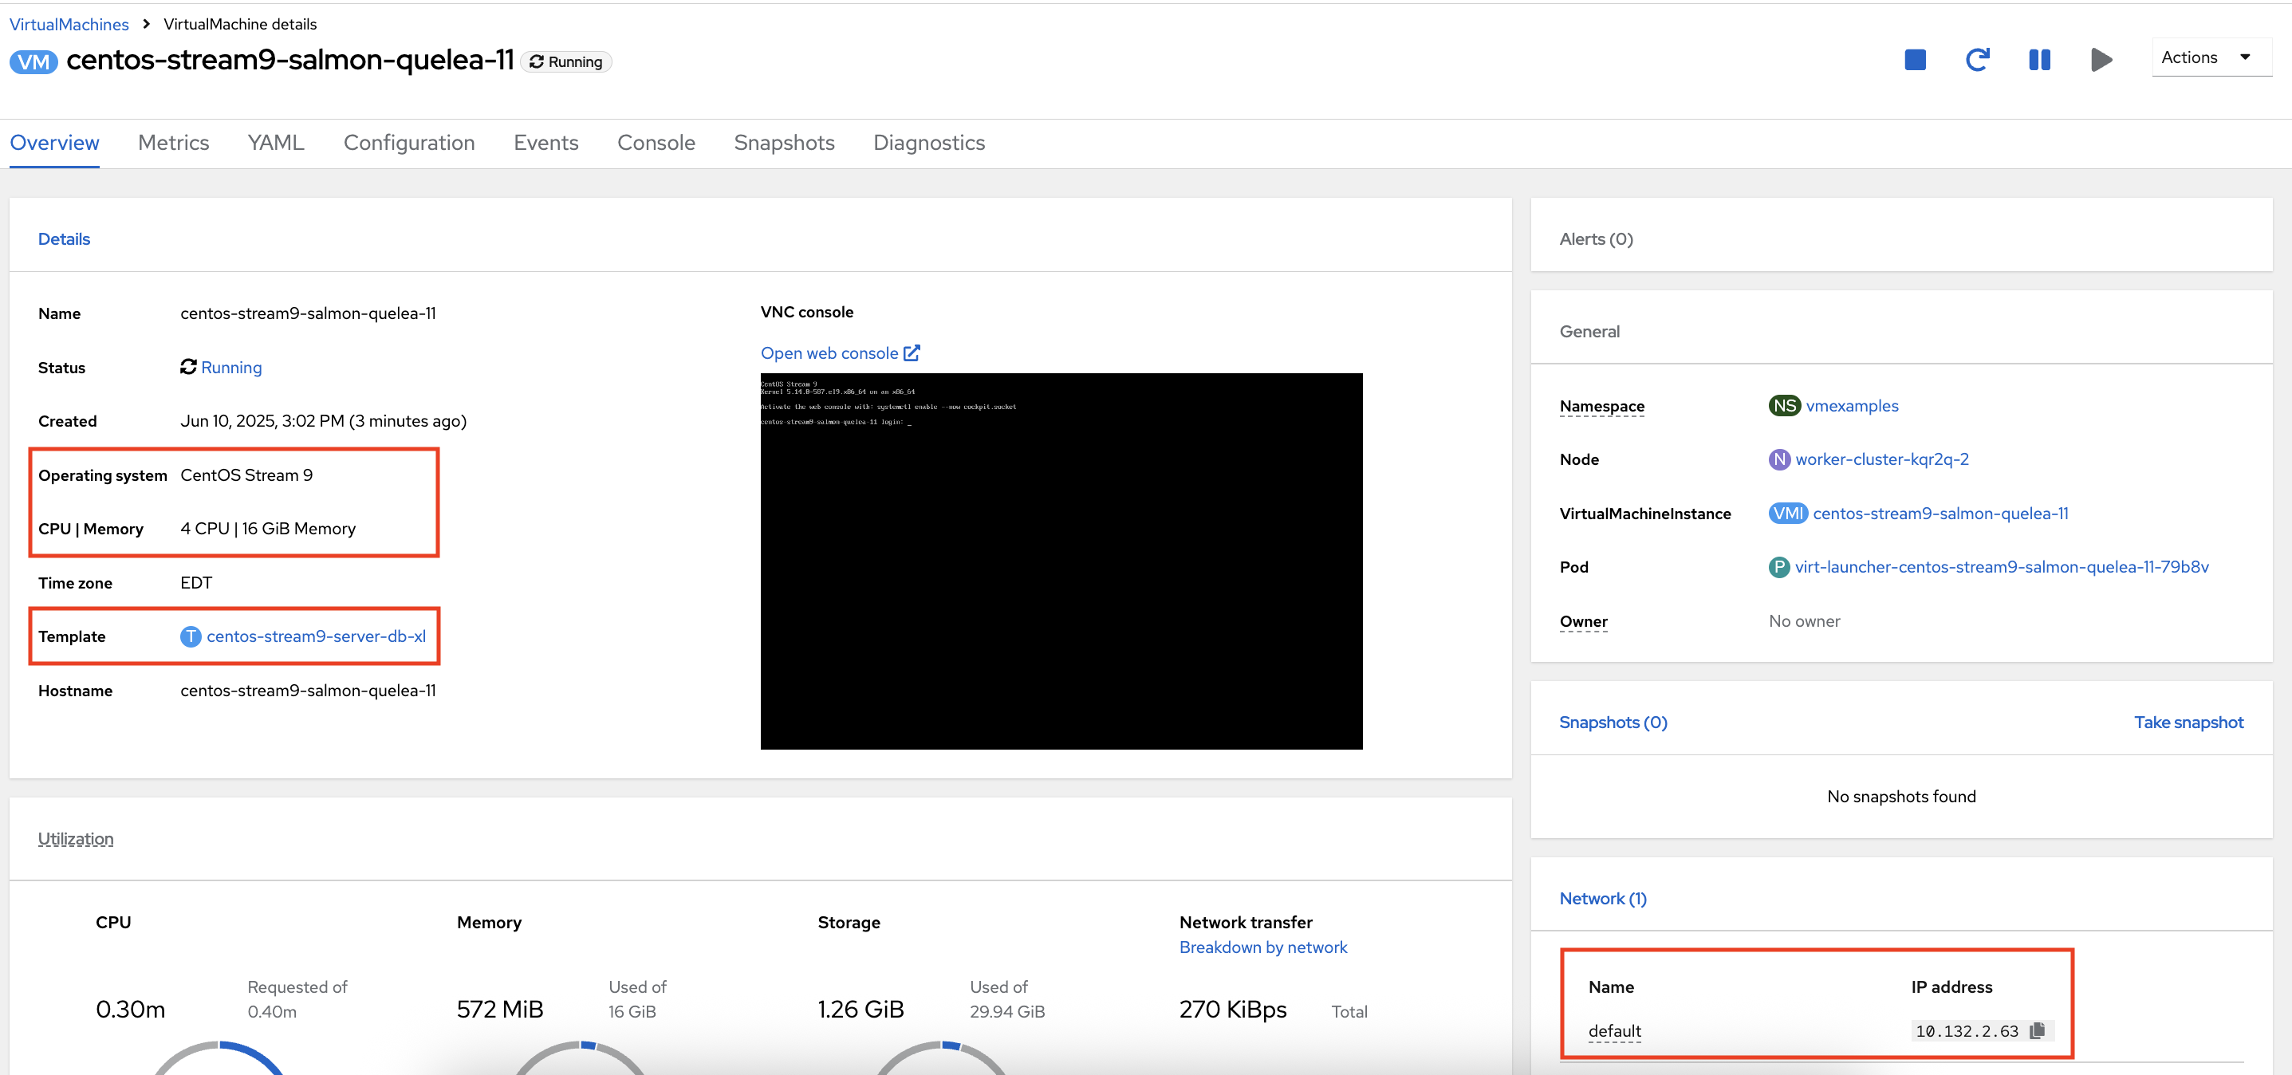Click the N node badge icon

[1779, 459]
